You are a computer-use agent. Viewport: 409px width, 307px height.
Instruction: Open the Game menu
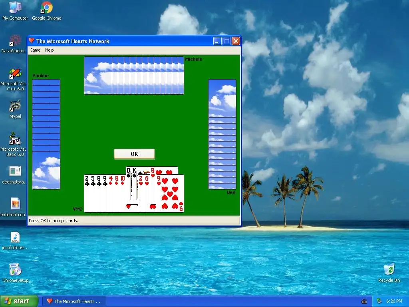35,50
